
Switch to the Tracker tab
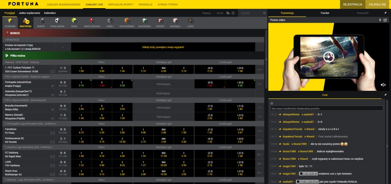[325, 13]
